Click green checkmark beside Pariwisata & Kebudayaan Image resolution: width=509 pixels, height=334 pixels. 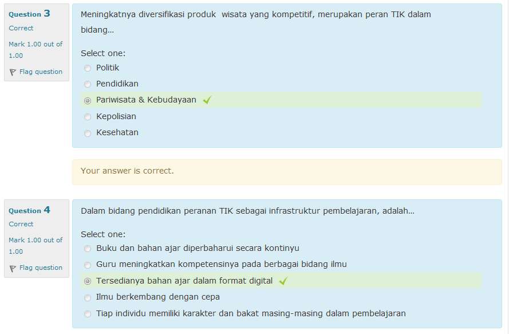tap(207, 100)
